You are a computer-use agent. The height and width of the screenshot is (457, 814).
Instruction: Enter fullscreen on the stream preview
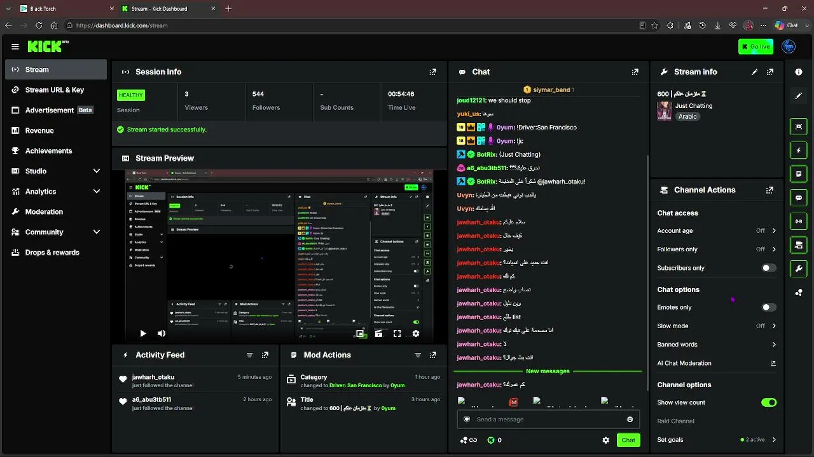[397, 333]
